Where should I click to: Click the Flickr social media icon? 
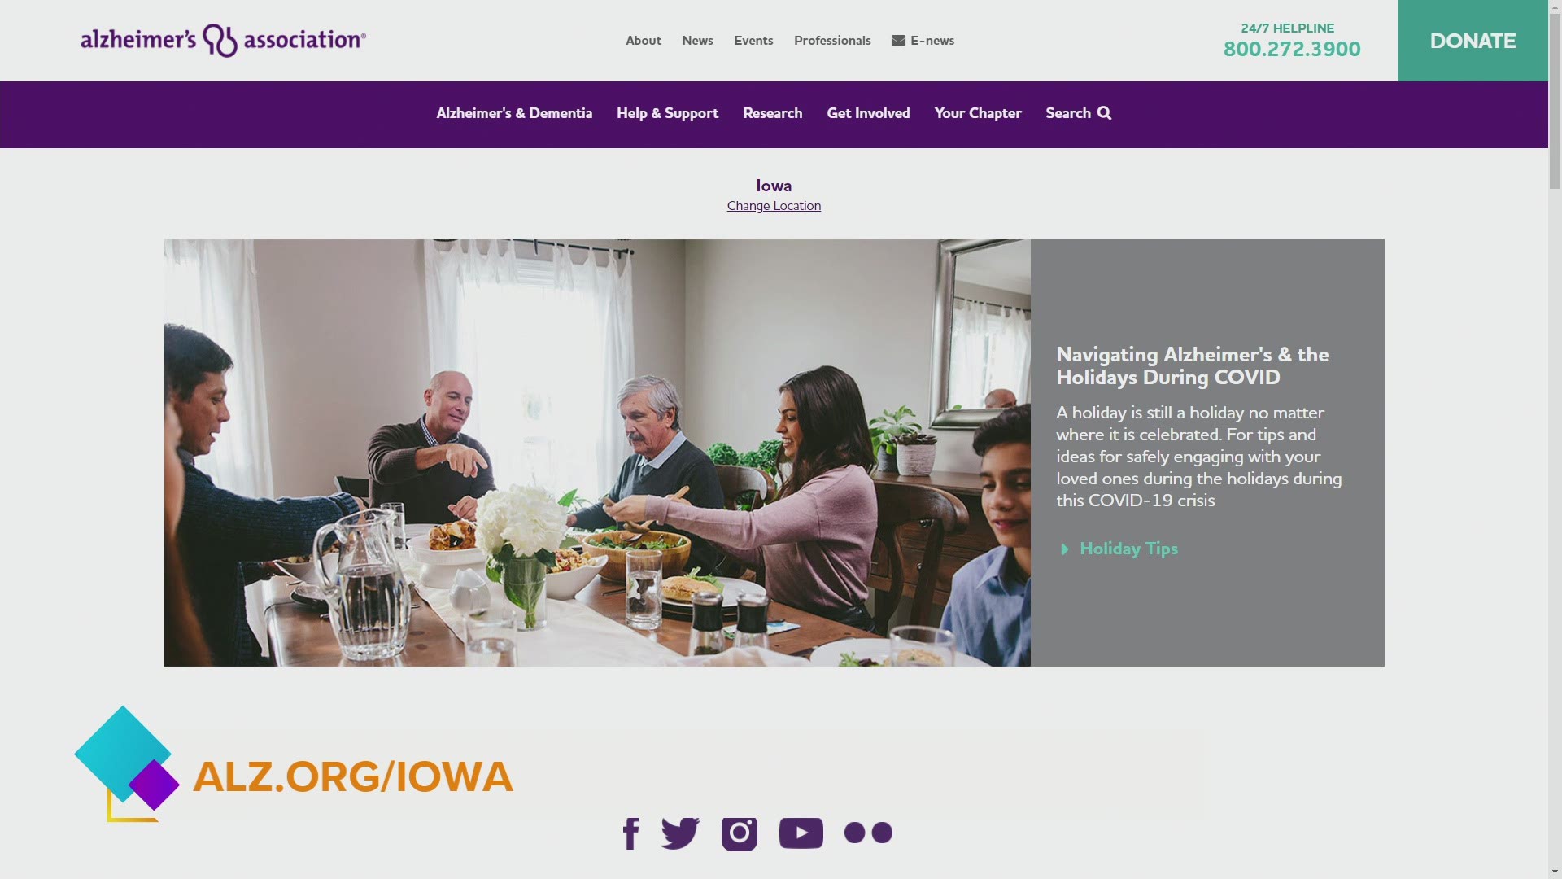(868, 832)
